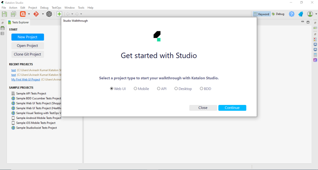The image size is (318, 170).
Task: Open Sample Web UI Tests Project (Healthcare)
Action: click(x=39, y=108)
